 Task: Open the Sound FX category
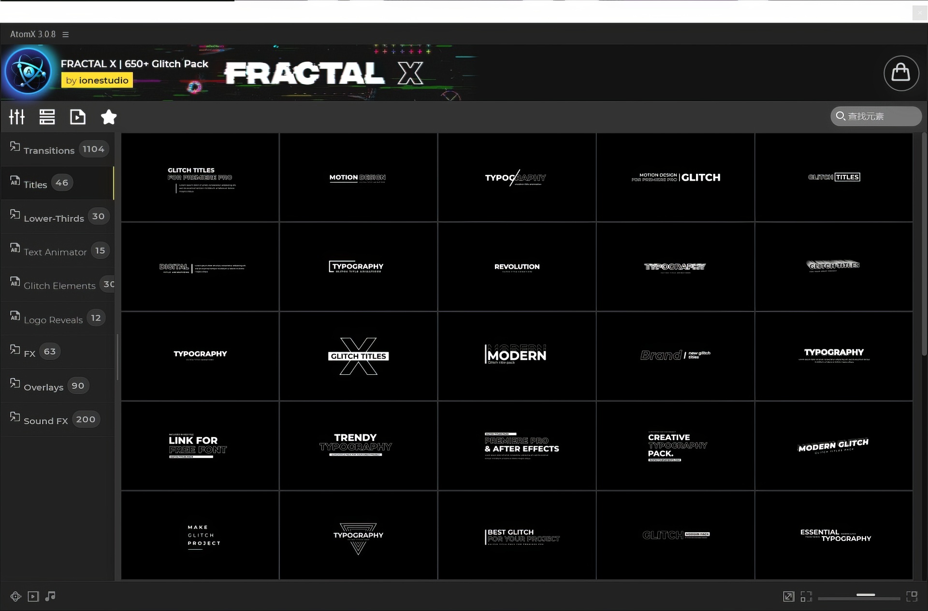(58, 420)
